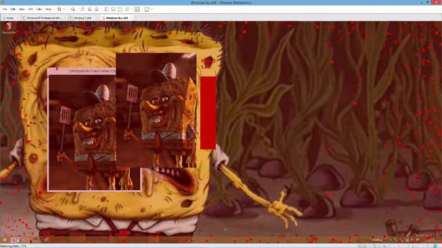Click the solid red rectangle window
The height and width of the screenshot is (248, 442).
tap(208, 113)
